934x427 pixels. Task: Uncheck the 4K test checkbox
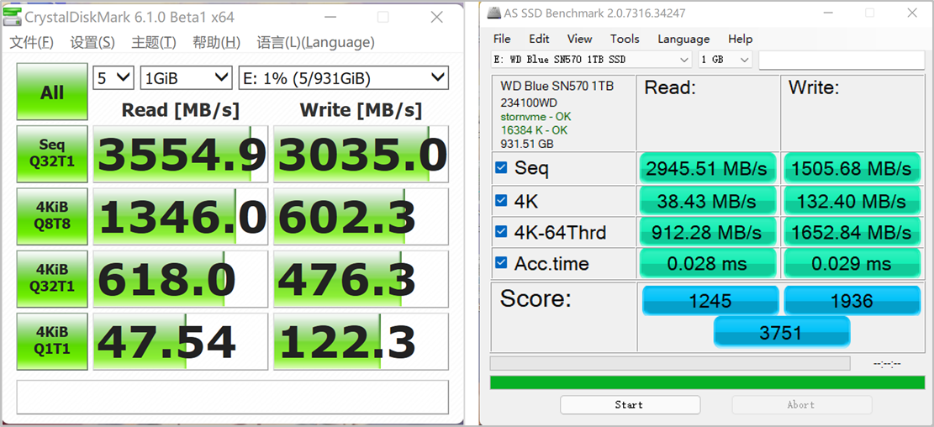[x=502, y=201]
